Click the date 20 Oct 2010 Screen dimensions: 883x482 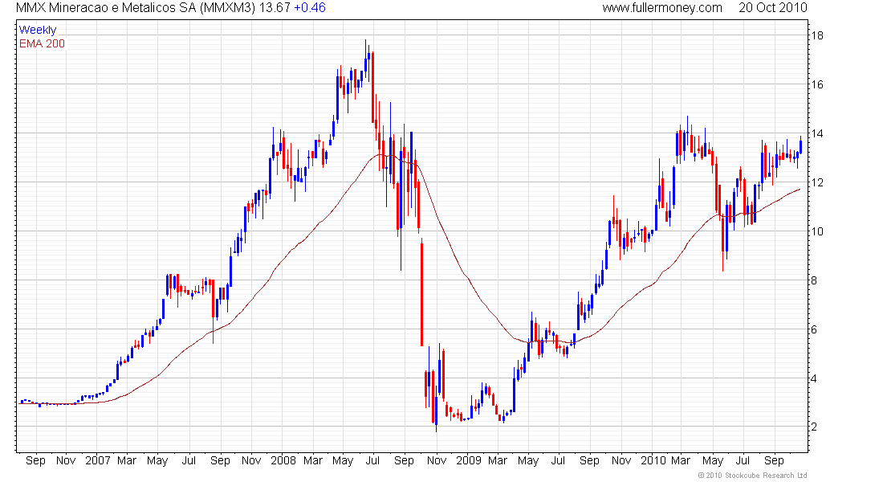coord(772,8)
